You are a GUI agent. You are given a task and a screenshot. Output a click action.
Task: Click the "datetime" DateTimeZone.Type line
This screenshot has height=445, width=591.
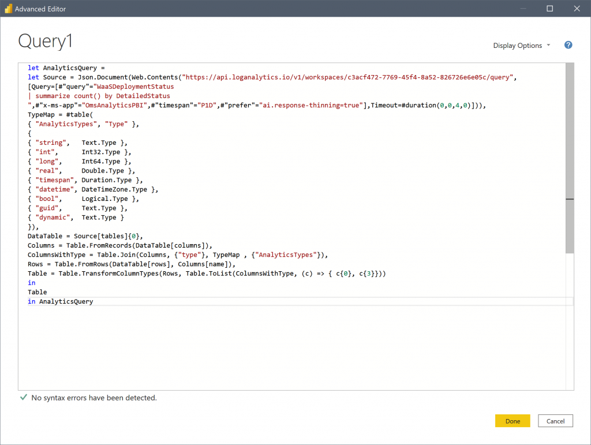[93, 189]
